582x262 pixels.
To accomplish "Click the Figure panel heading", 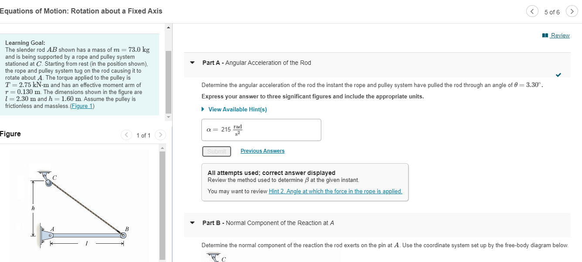I will coord(10,134).
